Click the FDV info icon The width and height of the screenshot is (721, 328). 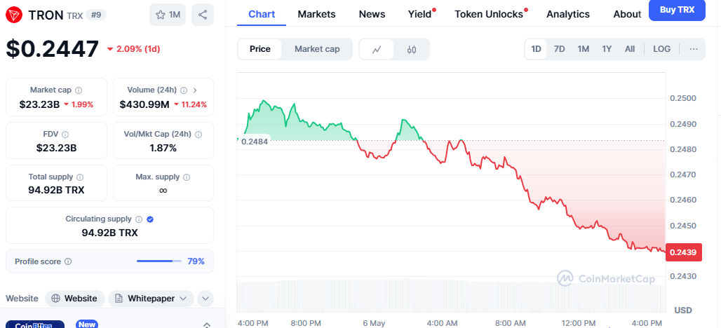(65, 134)
